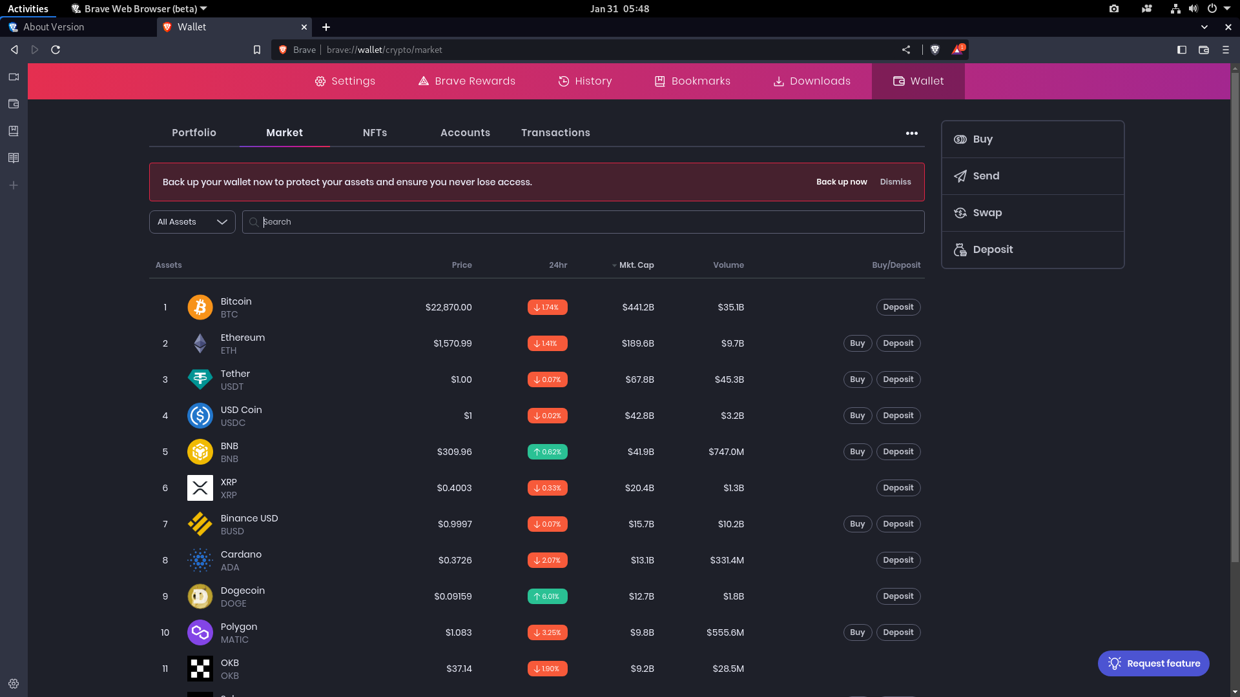Expand the All Assets dropdown
The width and height of the screenshot is (1240, 697).
tap(191, 221)
